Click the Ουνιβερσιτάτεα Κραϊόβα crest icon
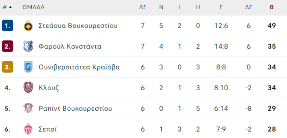Image resolution: width=287 pixels, height=138 pixels. (x=28, y=67)
